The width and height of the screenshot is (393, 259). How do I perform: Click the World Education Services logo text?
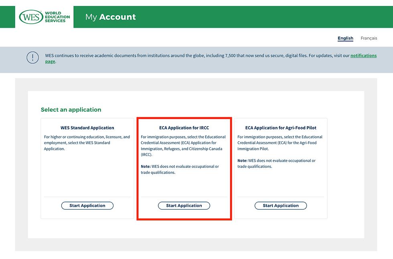pyautogui.click(x=57, y=17)
